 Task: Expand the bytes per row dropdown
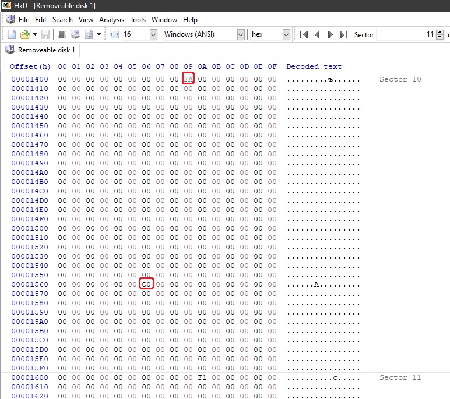pyautogui.click(x=153, y=35)
